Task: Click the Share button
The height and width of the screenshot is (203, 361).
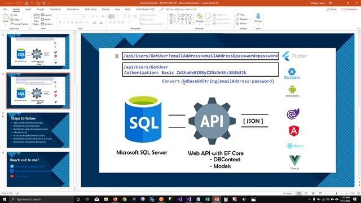Action: [x=332, y=9]
